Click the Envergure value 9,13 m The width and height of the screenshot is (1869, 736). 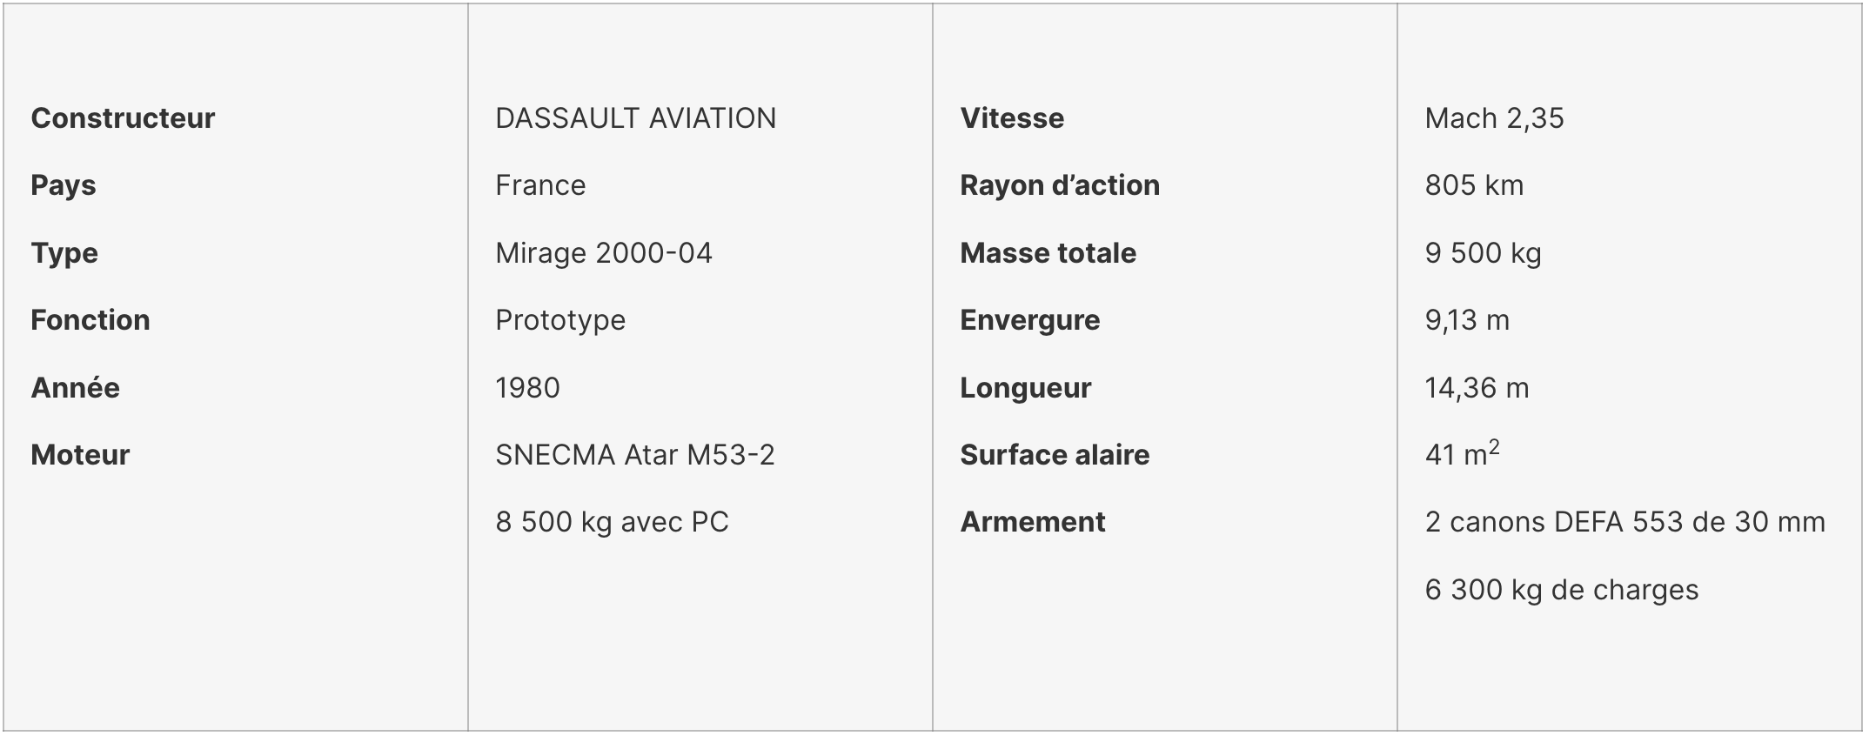pyautogui.click(x=1467, y=320)
